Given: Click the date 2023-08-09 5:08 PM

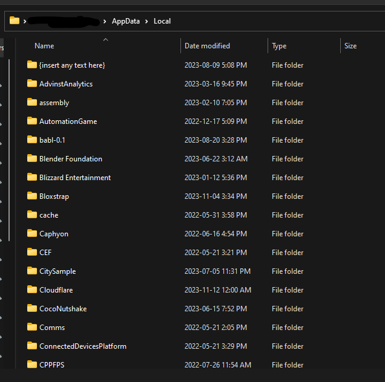Looking at the screenshot, I should click(216, 65).
